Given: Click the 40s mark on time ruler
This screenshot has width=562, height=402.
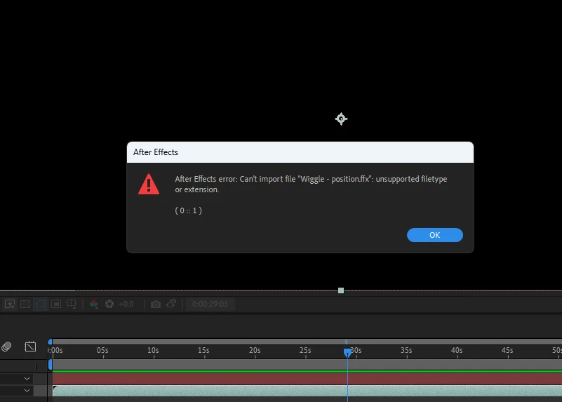Looking at the screenshot, I should (x=457, y=350).
